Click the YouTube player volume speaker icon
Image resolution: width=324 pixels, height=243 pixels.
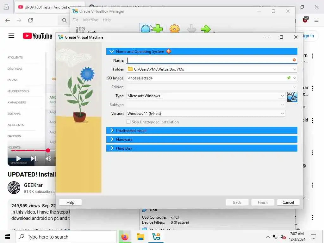(x=48, y=159)
